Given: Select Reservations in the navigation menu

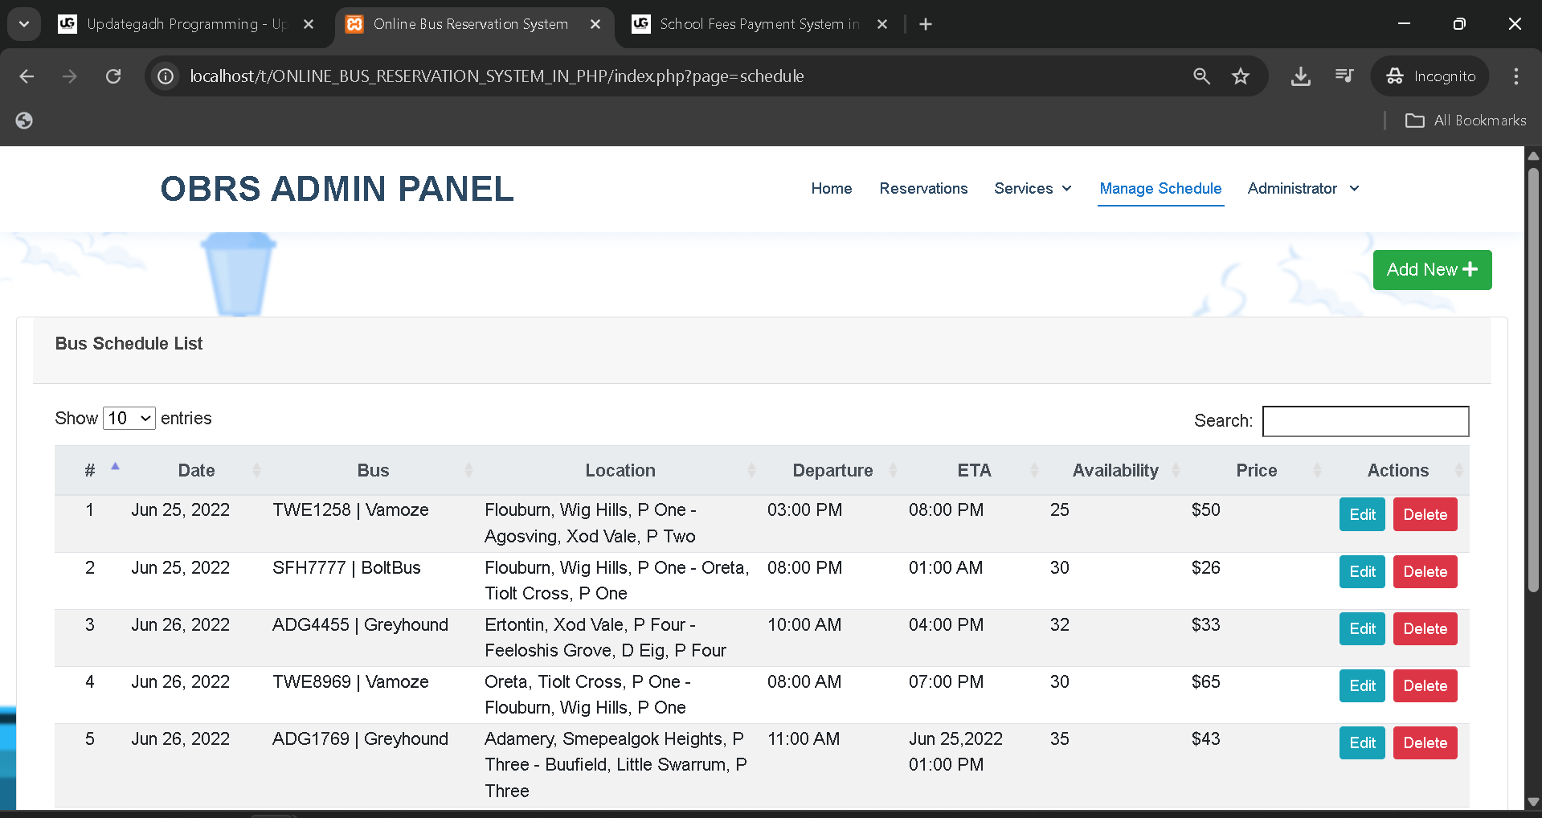Looking at the screenshot, I should [923, 188].
